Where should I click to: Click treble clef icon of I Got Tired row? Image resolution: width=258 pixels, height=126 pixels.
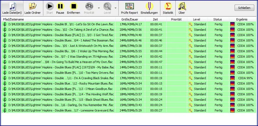tap(5, 35)
